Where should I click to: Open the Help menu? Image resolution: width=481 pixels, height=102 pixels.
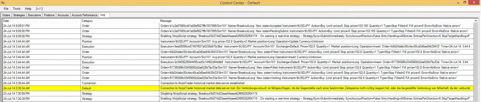(28, 9)
